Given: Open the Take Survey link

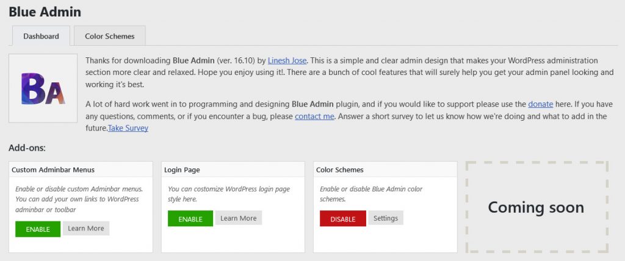Looking at the screenshot, I should tap(128, 128).
